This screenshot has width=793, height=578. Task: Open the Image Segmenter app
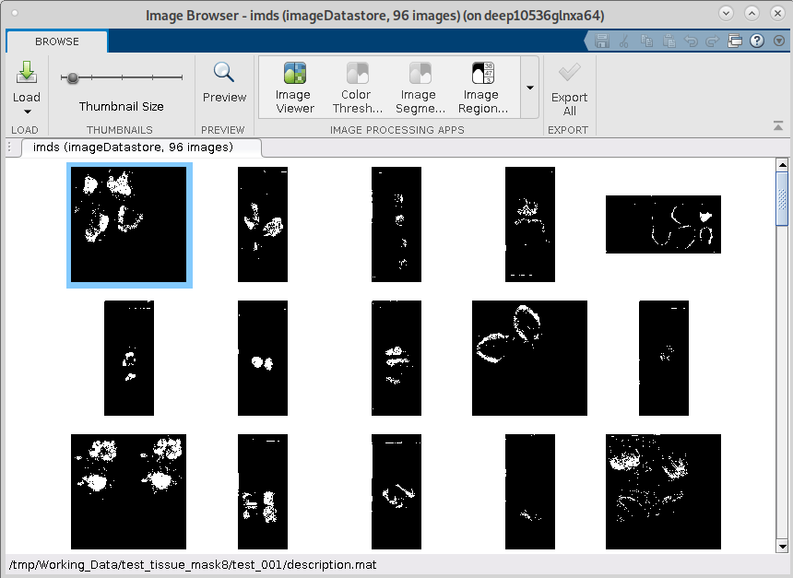coord(420,88)
